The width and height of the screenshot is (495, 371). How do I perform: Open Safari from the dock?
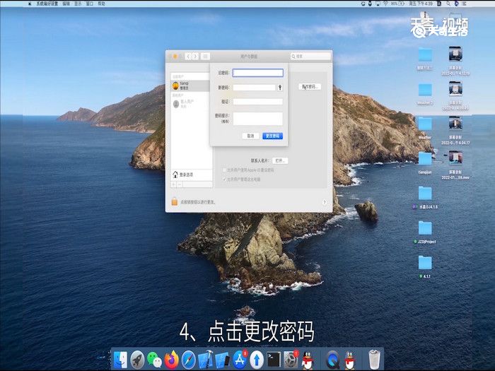coord(189,360)
